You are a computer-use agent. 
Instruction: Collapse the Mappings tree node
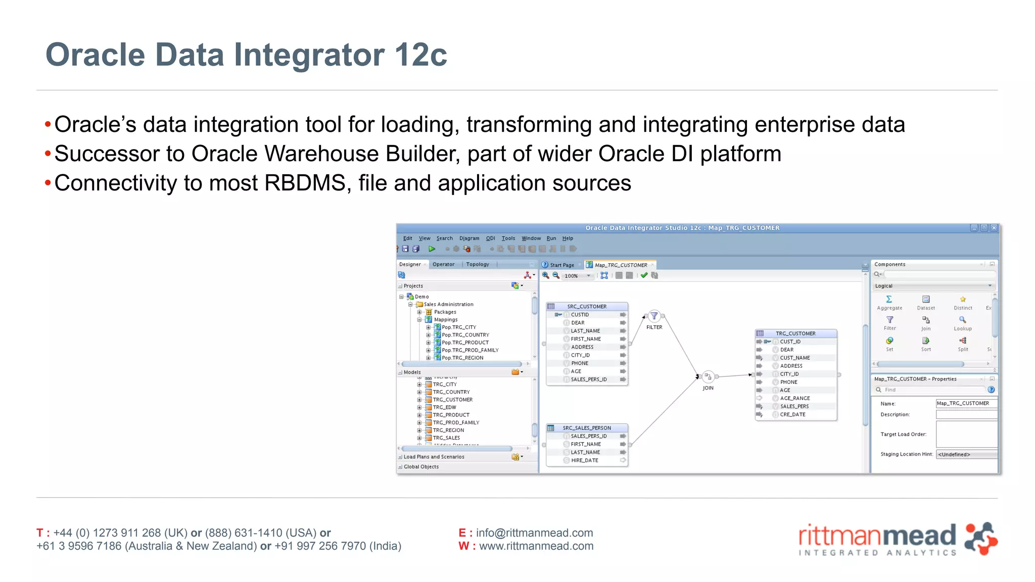pos(419,320)
